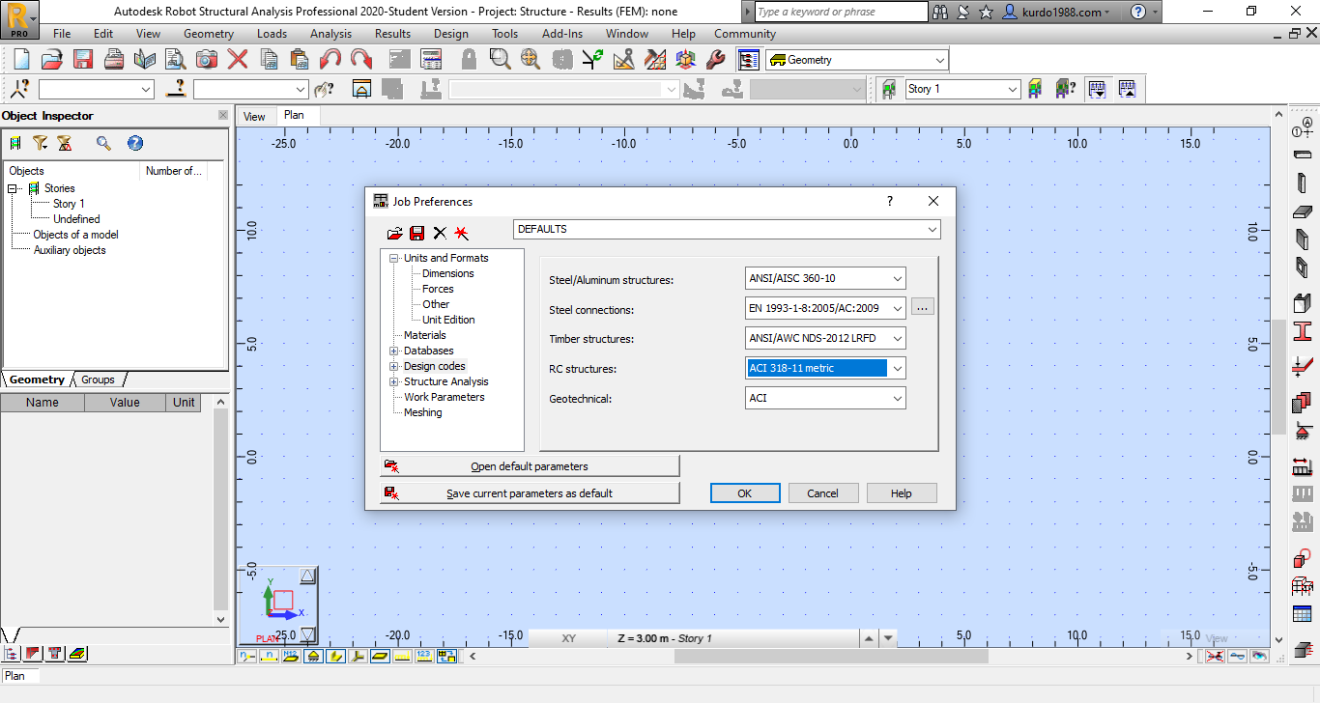Screen dimensions: 1320x703
Task: Open the Story 1 selector dropdown
Action: [1013, 88]
